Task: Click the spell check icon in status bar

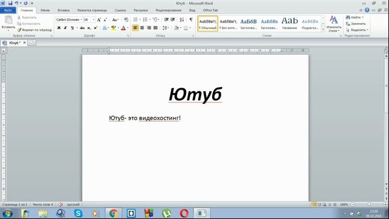Action: pos(61,204)
